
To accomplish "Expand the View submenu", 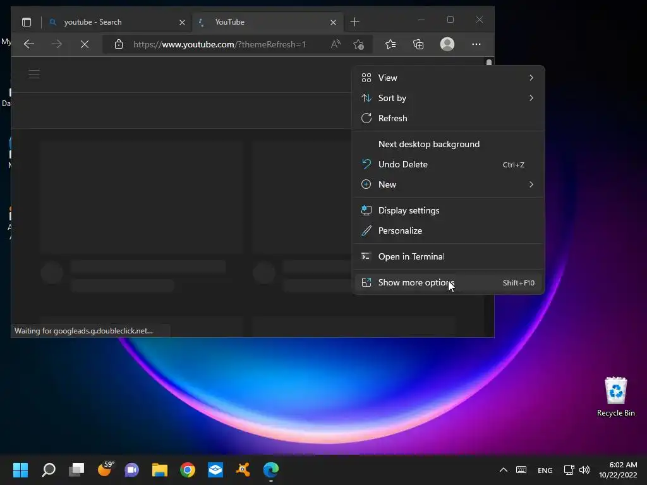I will (449, 78).
